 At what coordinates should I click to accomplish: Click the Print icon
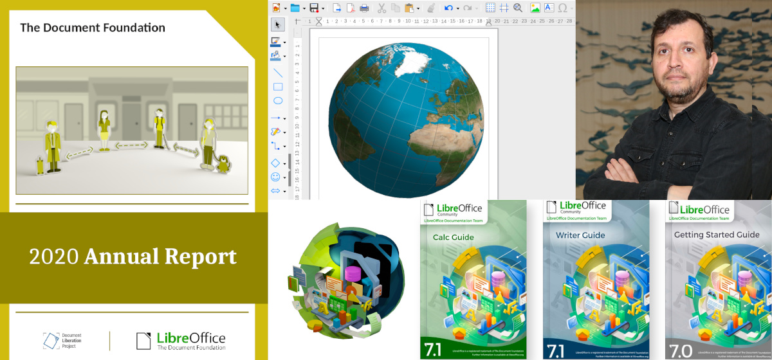[x=364, y=8]
